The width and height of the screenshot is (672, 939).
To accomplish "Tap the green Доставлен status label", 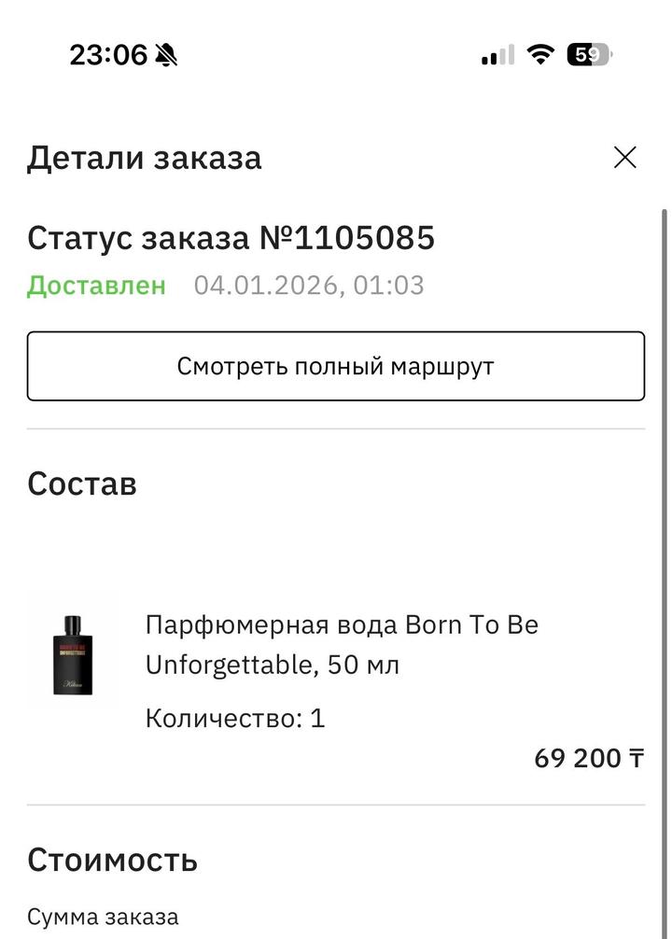I will (96, 286).
